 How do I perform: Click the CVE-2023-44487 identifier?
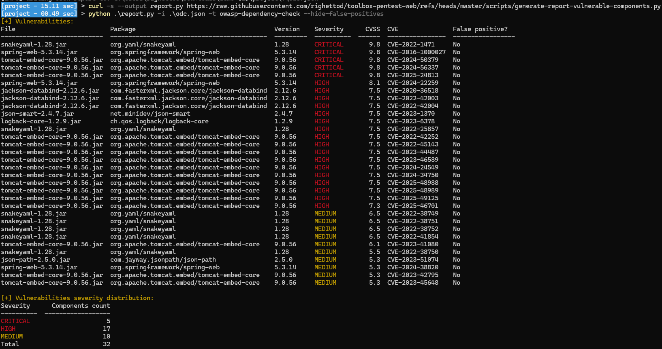pyautogui.click(x=413, y=152)
